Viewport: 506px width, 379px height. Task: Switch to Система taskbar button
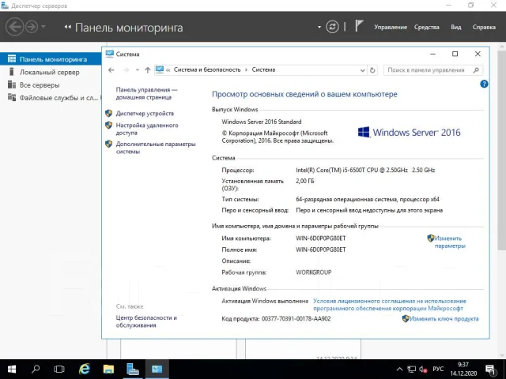[x=157, y=369]
